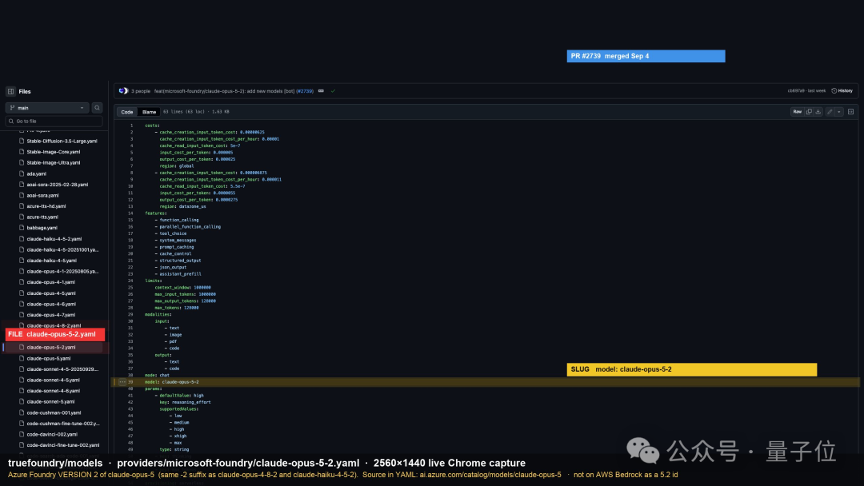
Task: Open babbage.yaml file
Action: pyautogui.click(x=42, y=228)
